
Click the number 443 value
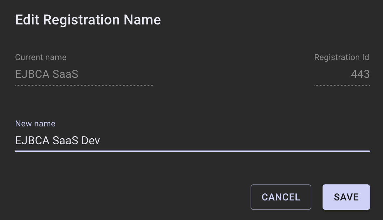click(x=360, y=74)
